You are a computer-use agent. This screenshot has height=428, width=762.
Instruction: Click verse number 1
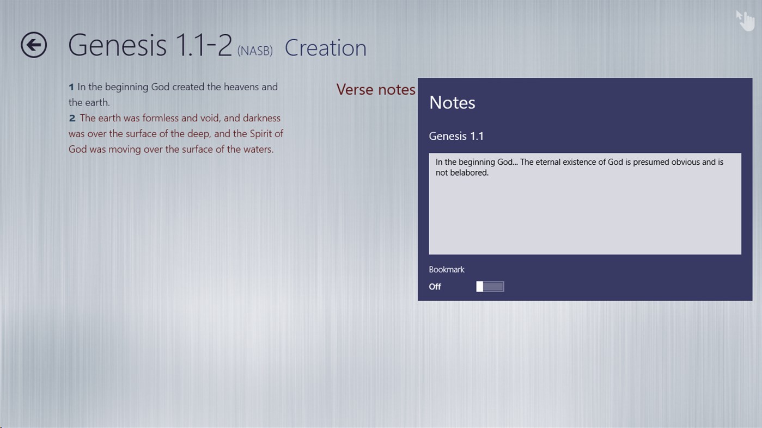tap(71, 86)
